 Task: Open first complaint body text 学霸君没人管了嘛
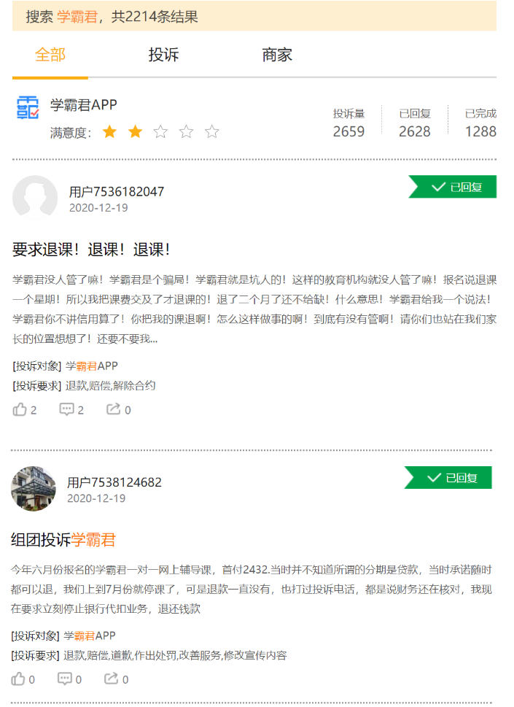pos(254,309)
